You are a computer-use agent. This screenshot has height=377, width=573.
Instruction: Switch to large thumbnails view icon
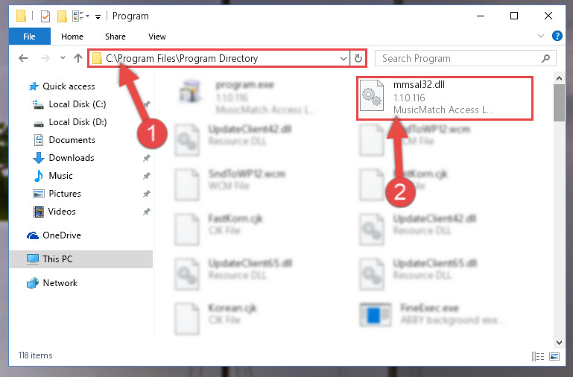point(554,356)
